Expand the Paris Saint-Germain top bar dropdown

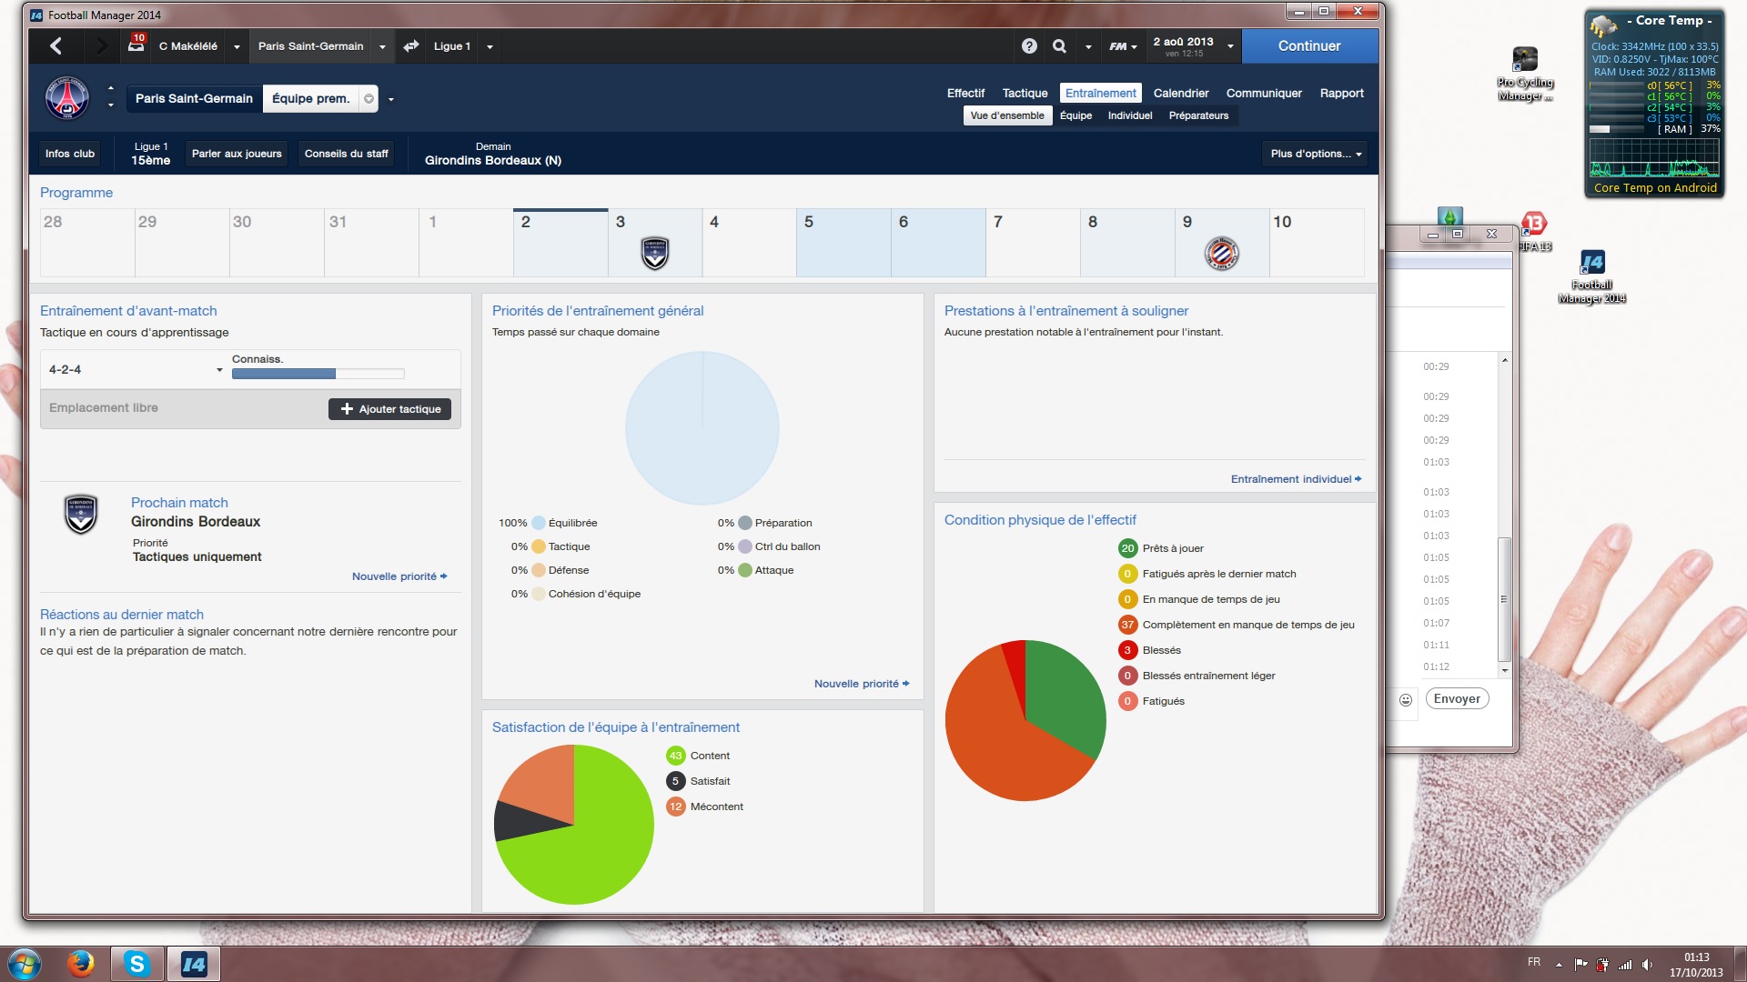point(382,46)
